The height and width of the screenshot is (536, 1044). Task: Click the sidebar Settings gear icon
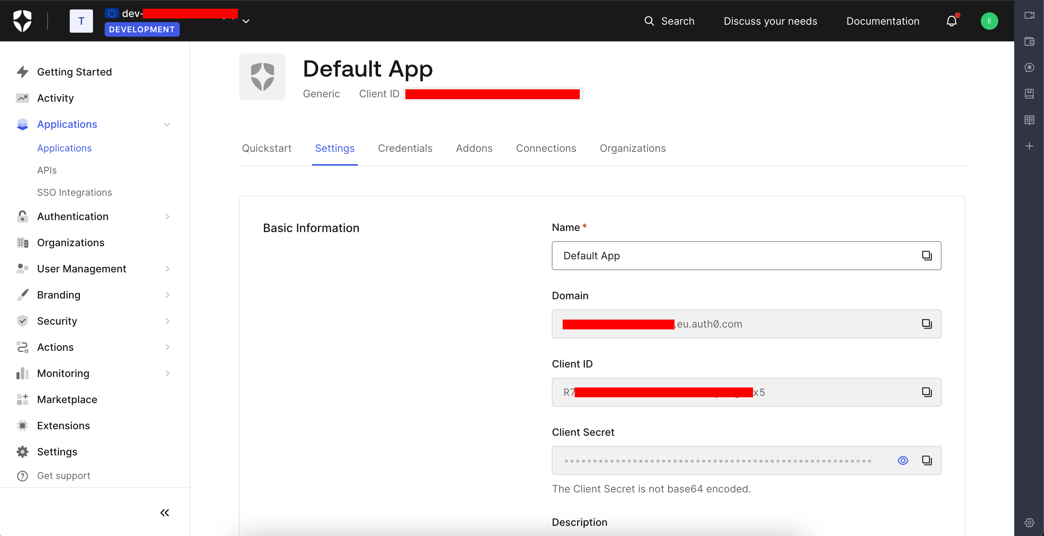click(x=22, y=452)
